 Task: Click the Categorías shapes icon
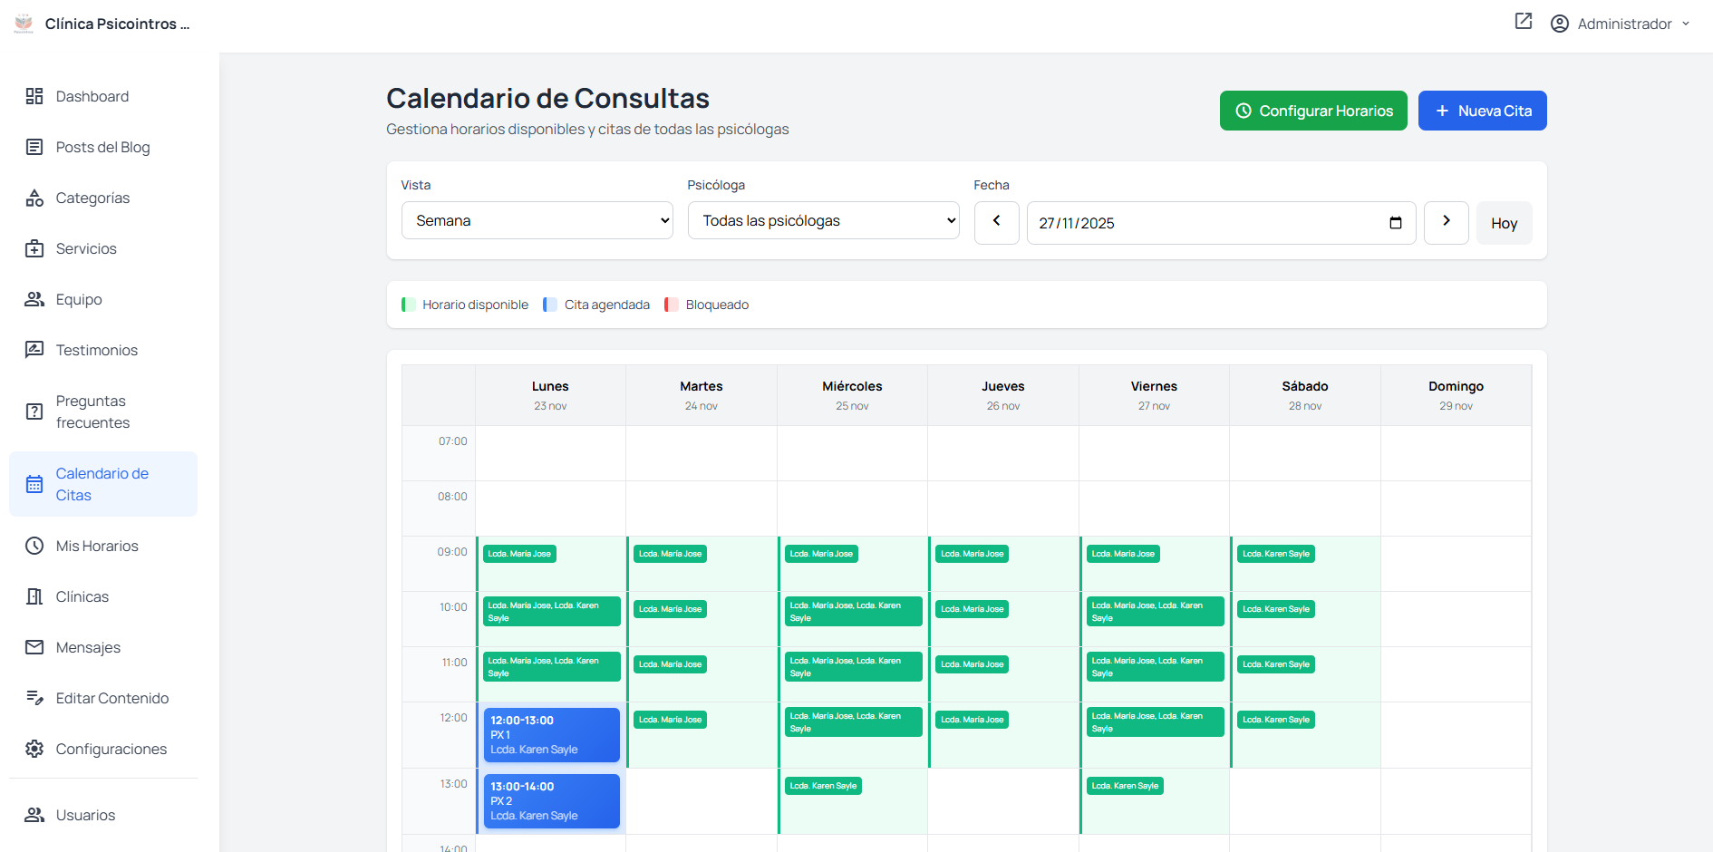point(34,198)
